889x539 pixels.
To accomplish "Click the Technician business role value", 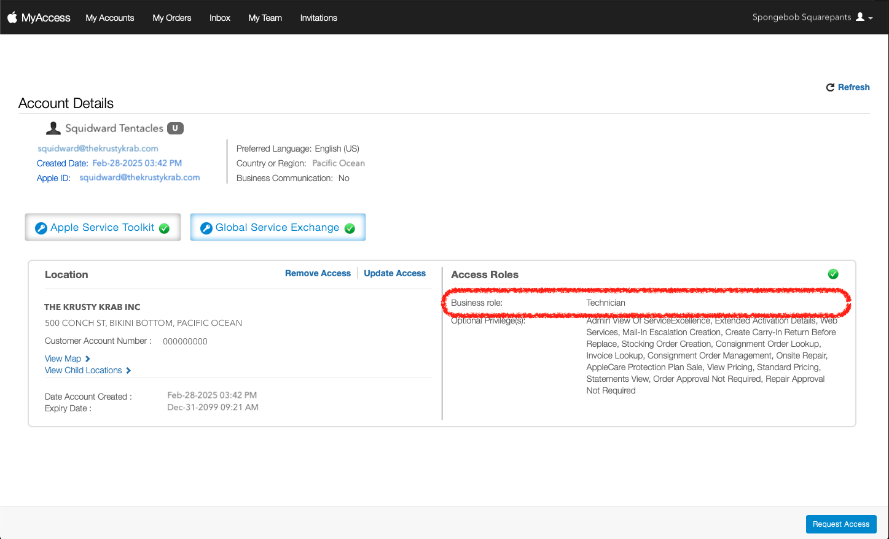I will pos(606,303).
